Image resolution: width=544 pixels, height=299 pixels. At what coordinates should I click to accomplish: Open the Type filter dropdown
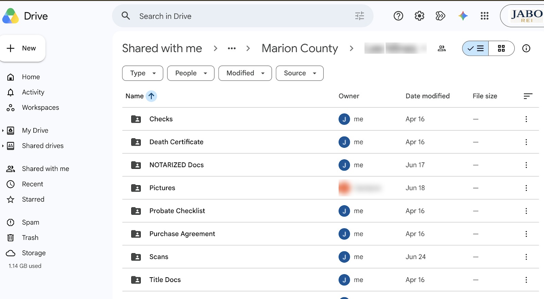coord(143,73)
